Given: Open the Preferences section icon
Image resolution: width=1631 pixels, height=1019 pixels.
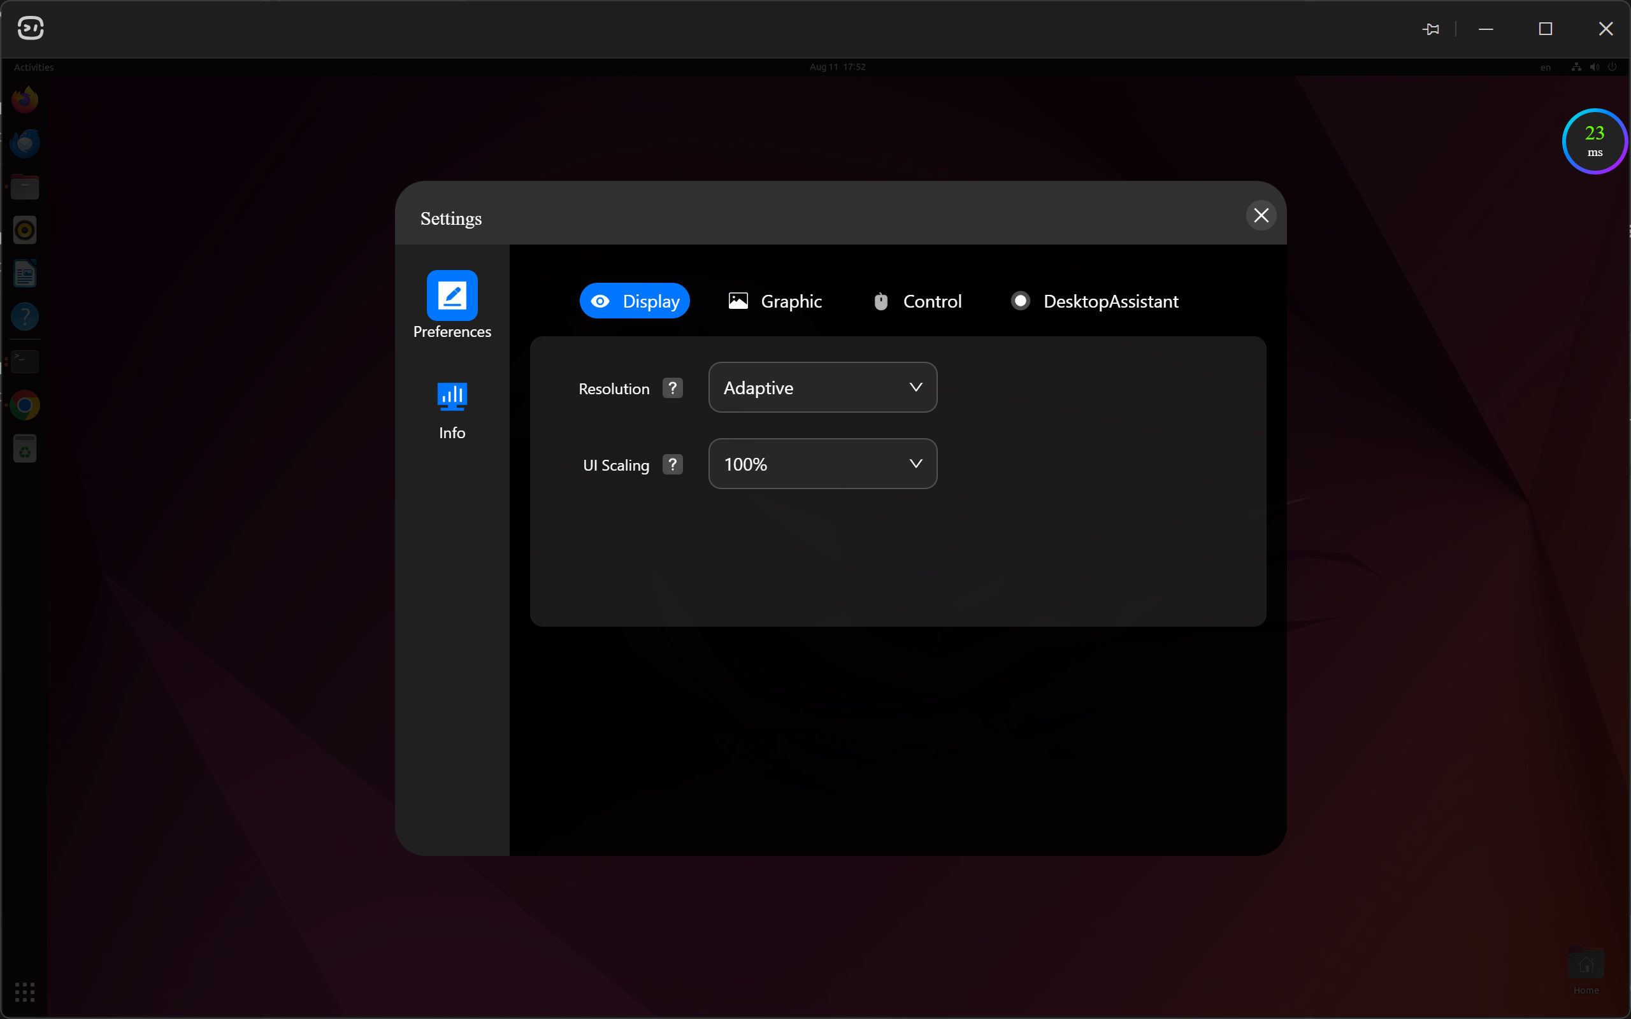Looking at the screenshot, I should pos(452,295).
